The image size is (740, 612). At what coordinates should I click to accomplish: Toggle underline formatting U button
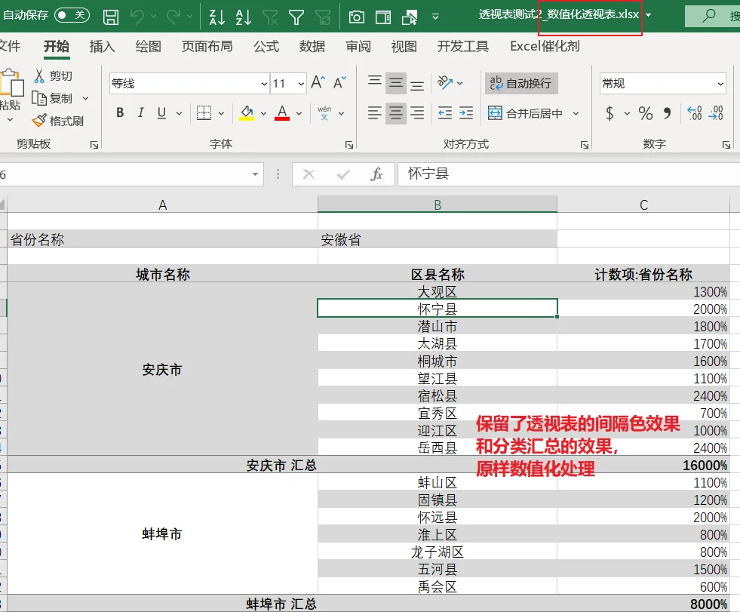(x=161, y=113)
